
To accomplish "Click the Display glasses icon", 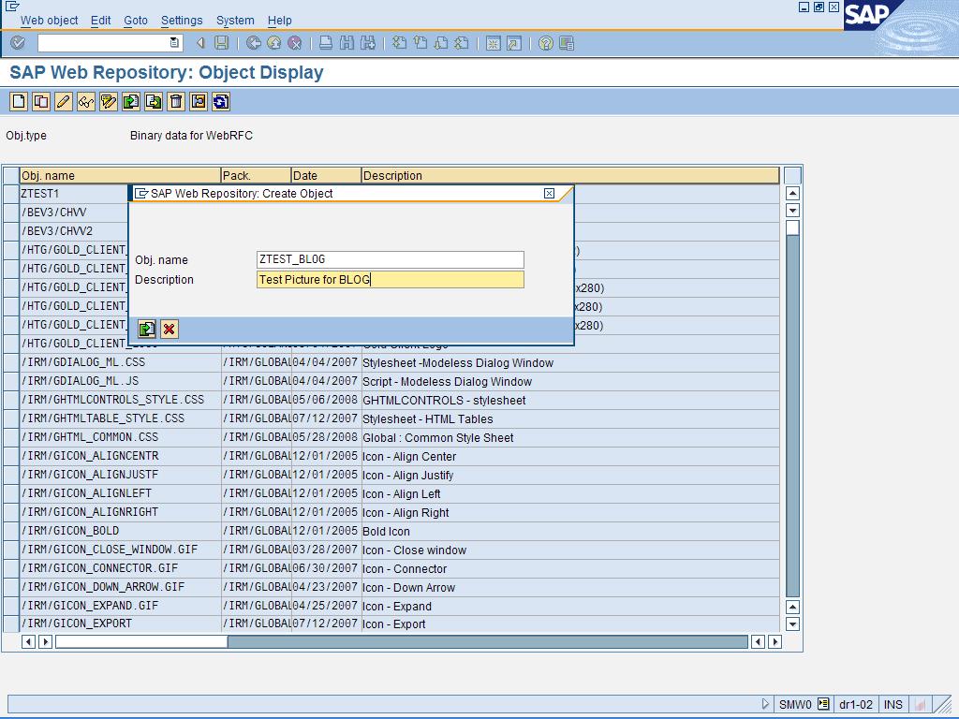I will [x=86, y=101].
